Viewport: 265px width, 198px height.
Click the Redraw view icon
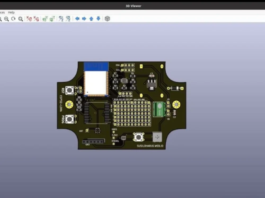tap(13, 19)
